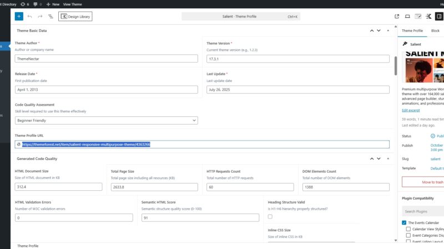Uncheck The Events Calendar plugin
The image size is (444, 249).
(404, 222)
